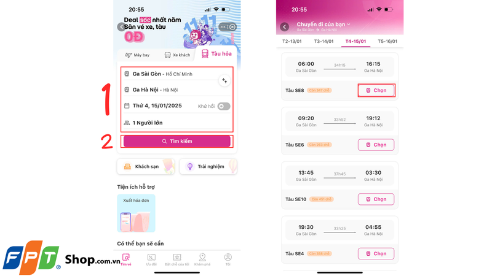Select the T5-16/01 date tab

(387, 41)
